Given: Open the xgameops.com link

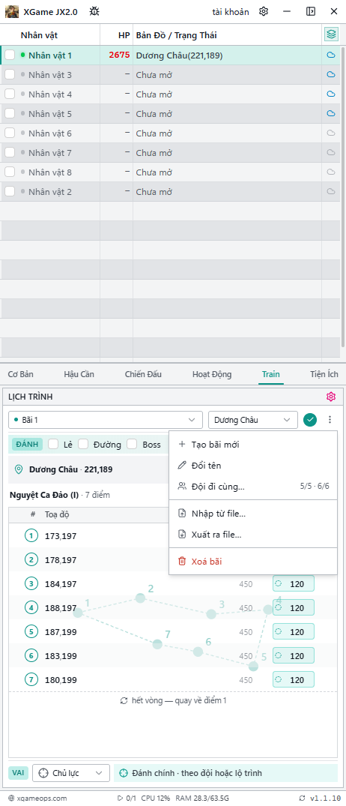Looking at the screenshot, I should (42, 799).
